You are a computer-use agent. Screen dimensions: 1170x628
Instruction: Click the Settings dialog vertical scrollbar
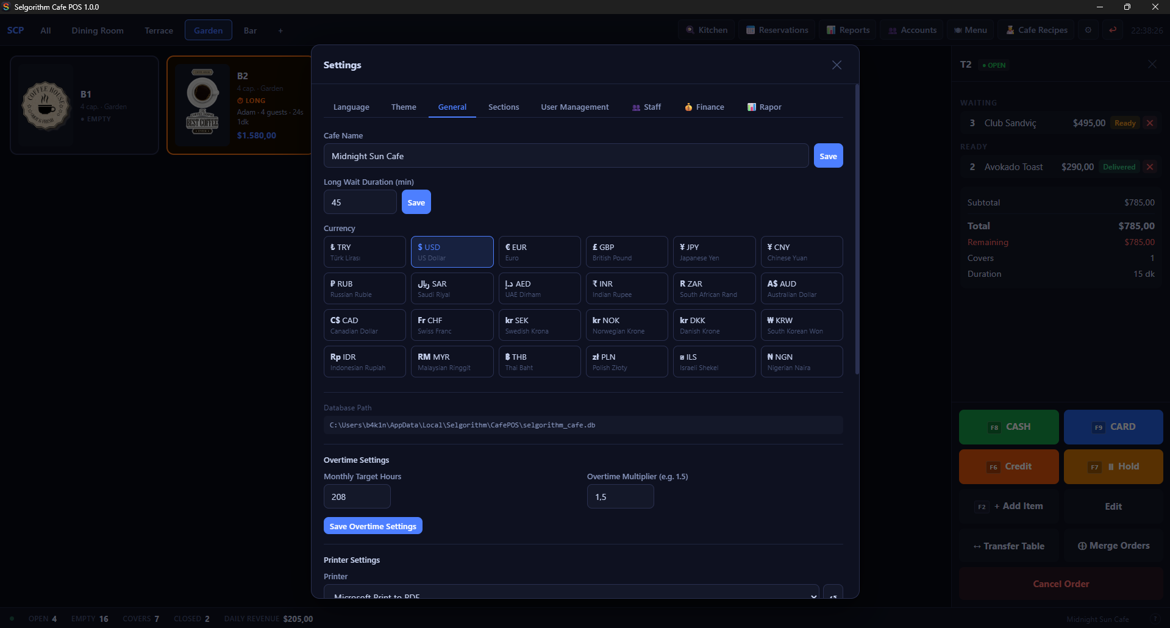coord(857,229)
